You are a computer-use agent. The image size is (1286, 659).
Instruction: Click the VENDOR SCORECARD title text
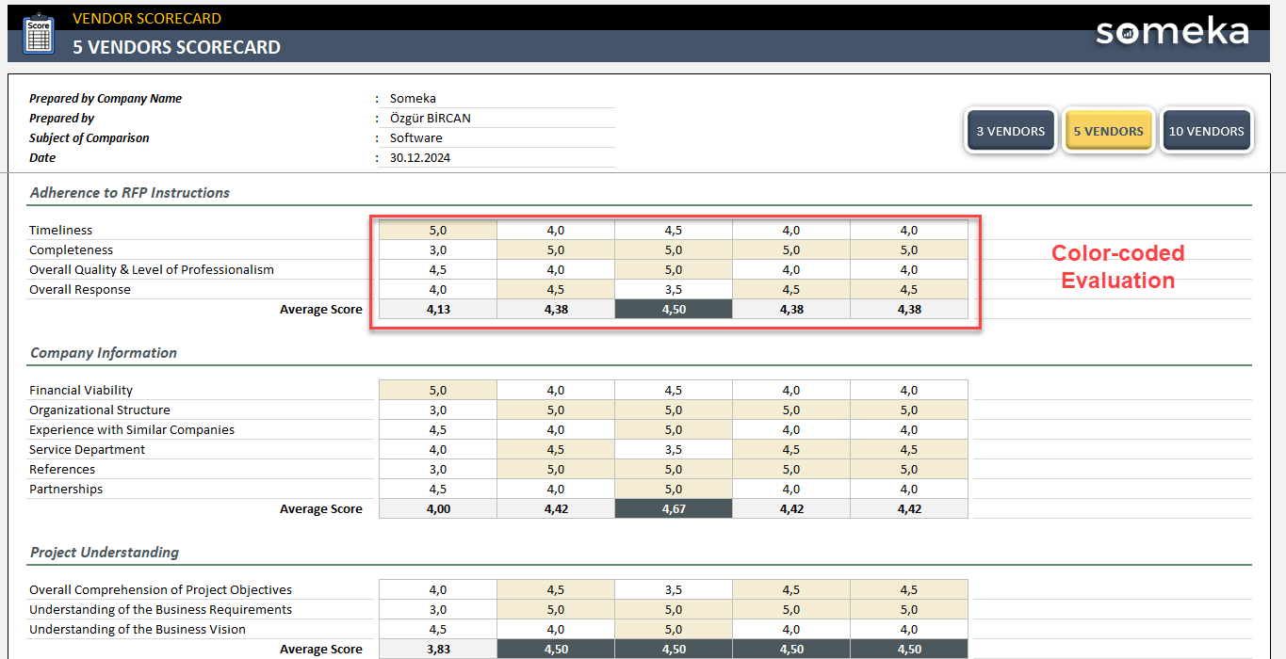click(146, 18)
